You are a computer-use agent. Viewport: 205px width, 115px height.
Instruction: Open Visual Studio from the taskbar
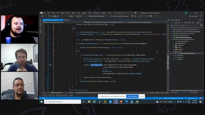coord(116,102)
